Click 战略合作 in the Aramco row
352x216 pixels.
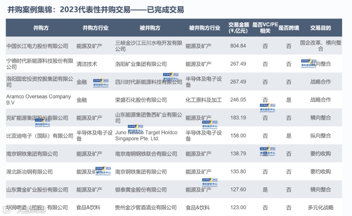(x=321, y=100)
